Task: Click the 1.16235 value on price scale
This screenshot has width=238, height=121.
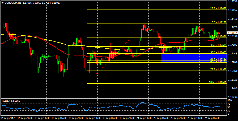Action: coord(232,97)
